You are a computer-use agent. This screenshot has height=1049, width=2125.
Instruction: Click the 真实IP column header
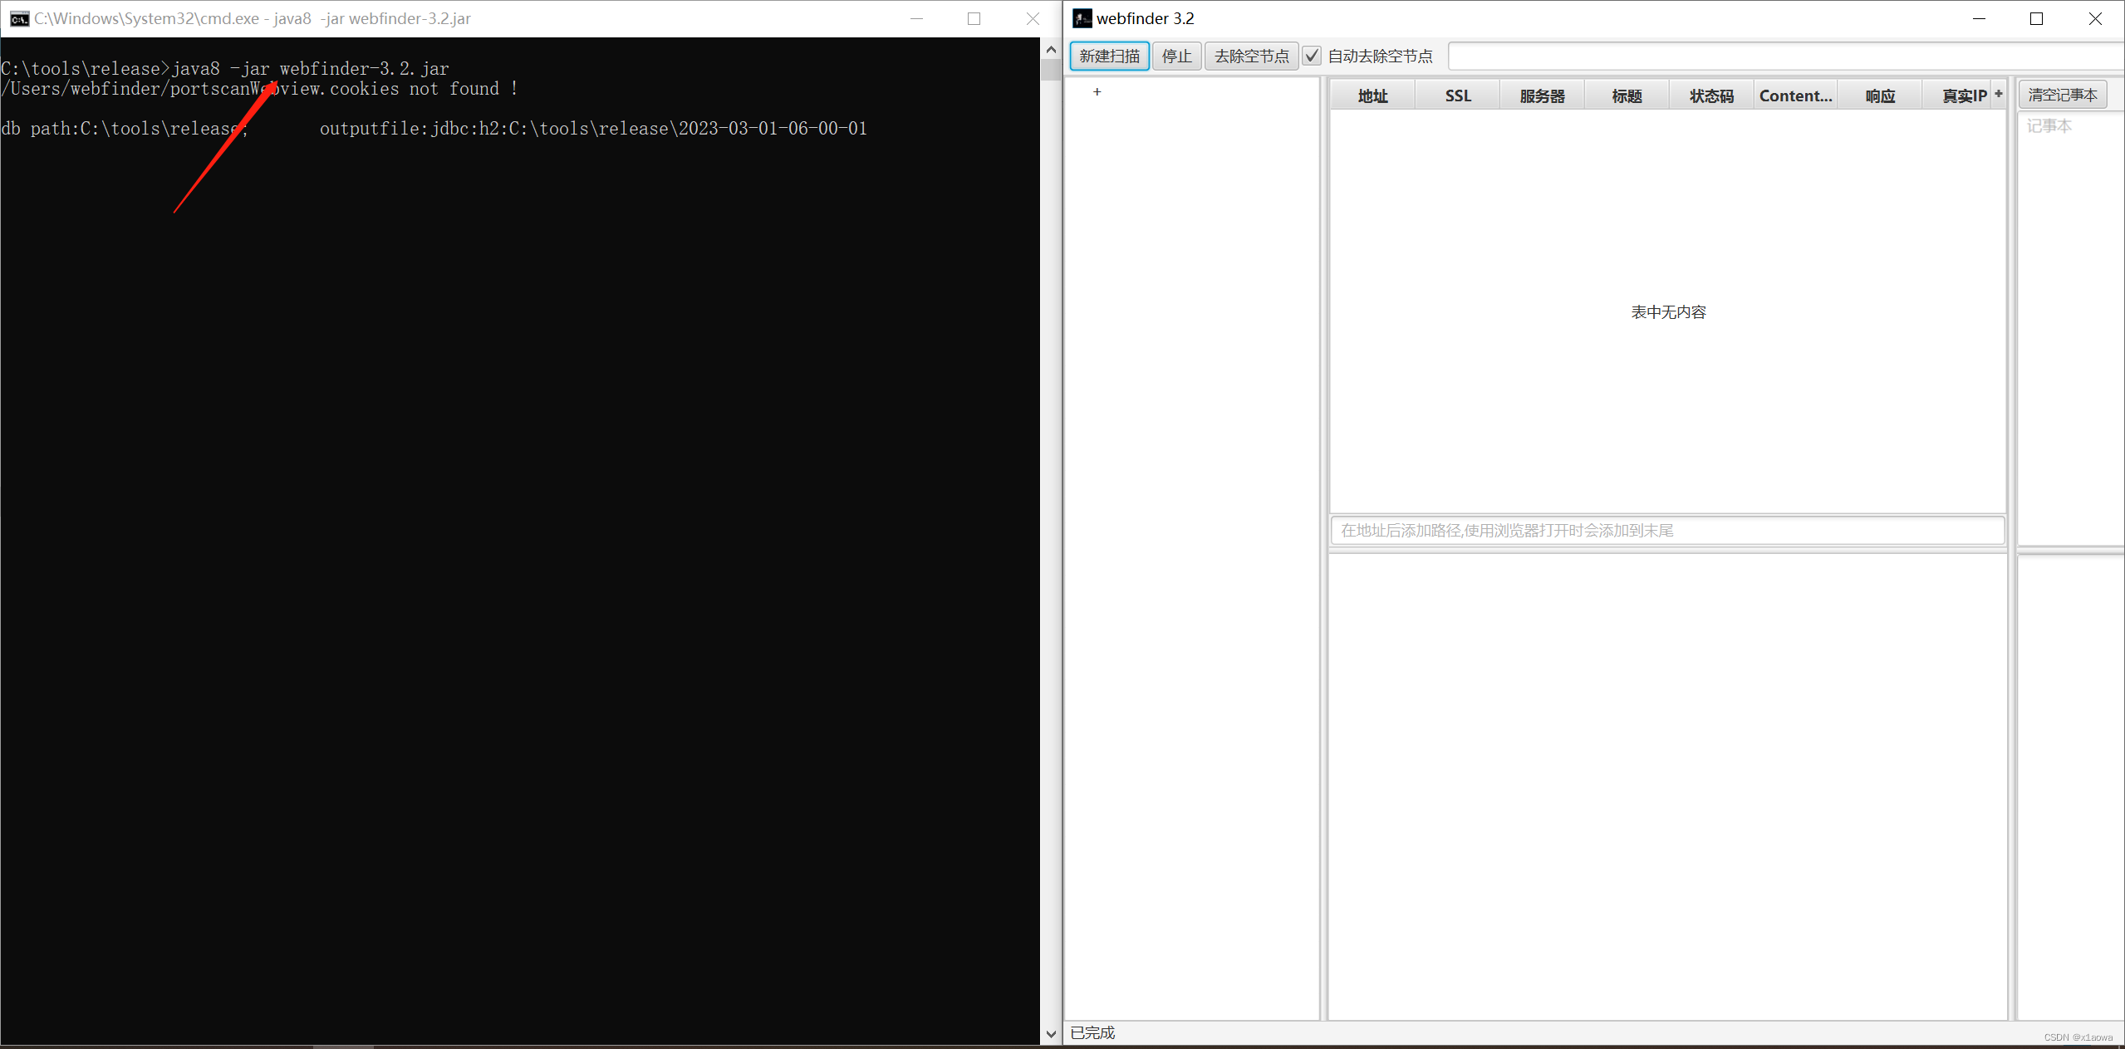coord(1963,96)
